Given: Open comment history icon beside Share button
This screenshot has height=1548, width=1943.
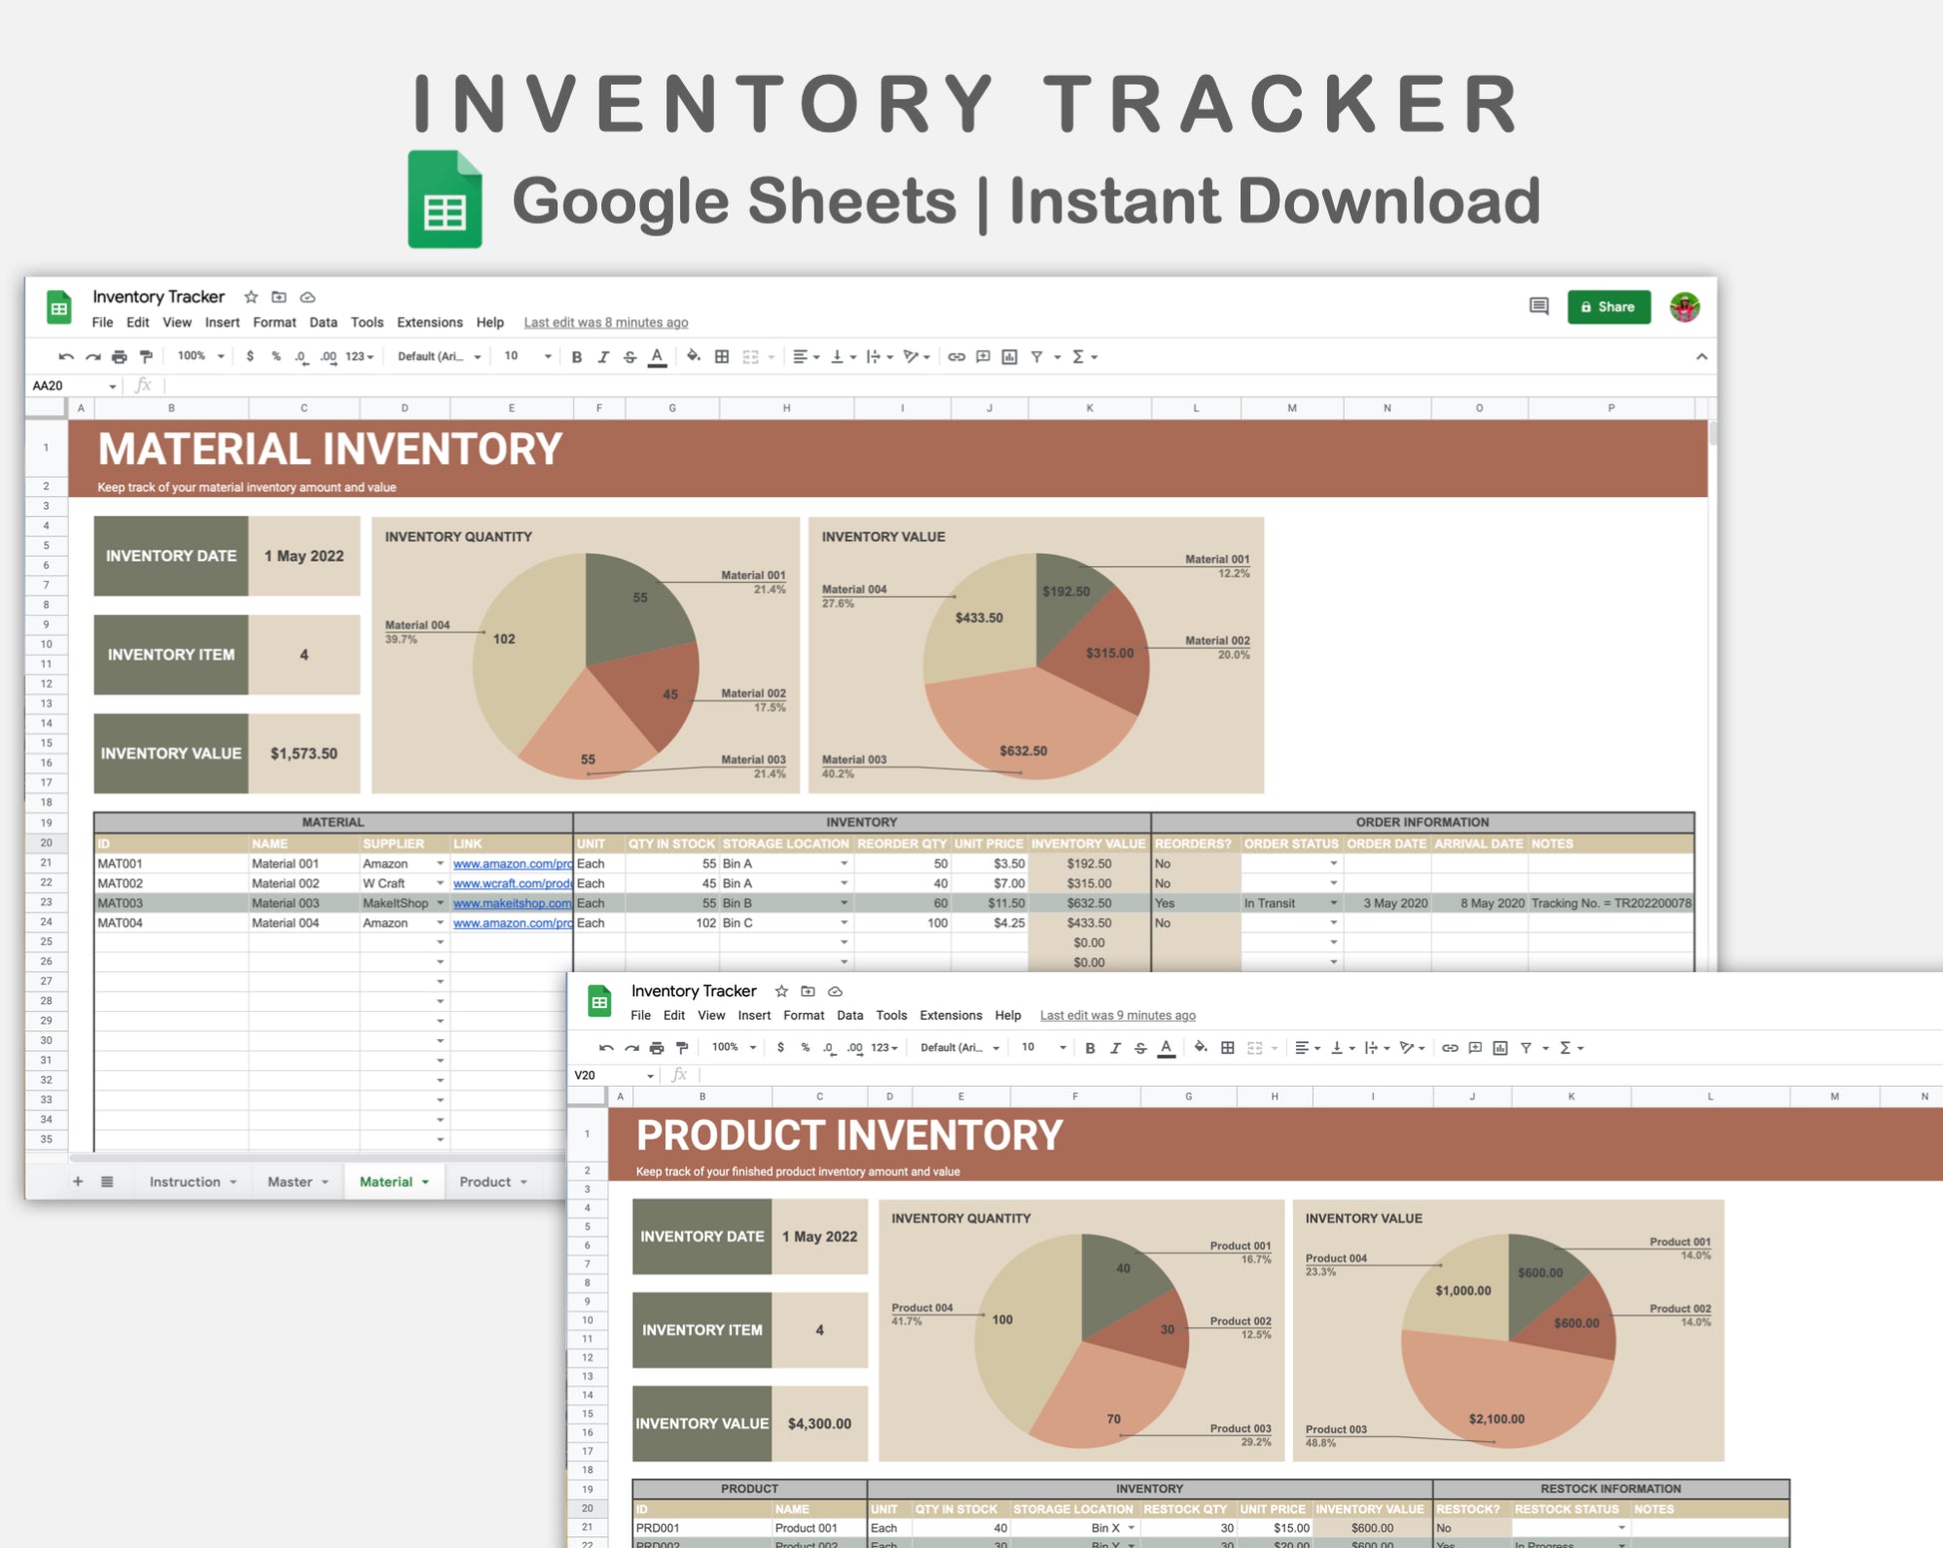Looking at the screenshot, I should click(1539, 306).
